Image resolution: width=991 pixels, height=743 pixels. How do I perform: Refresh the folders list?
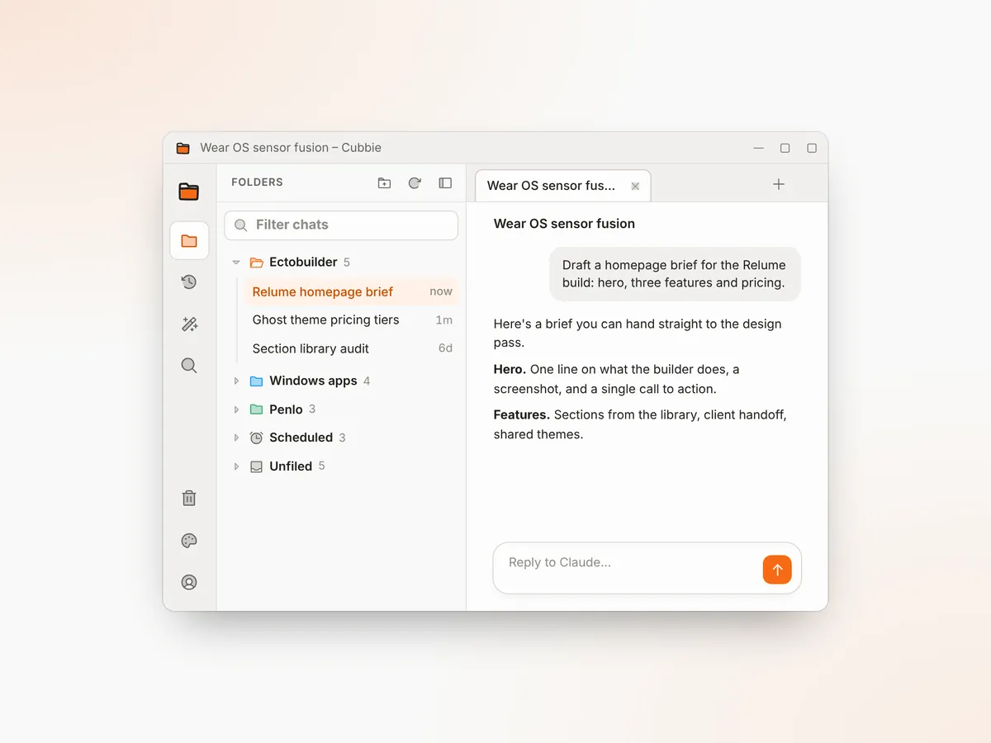coord(415,183)
